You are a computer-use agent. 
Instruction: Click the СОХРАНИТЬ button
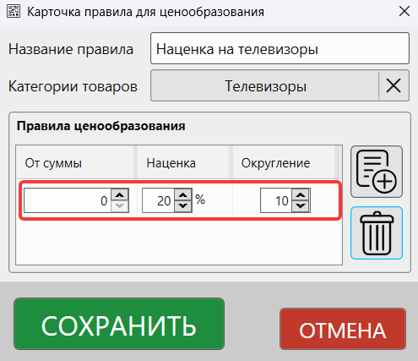point(119,324)
